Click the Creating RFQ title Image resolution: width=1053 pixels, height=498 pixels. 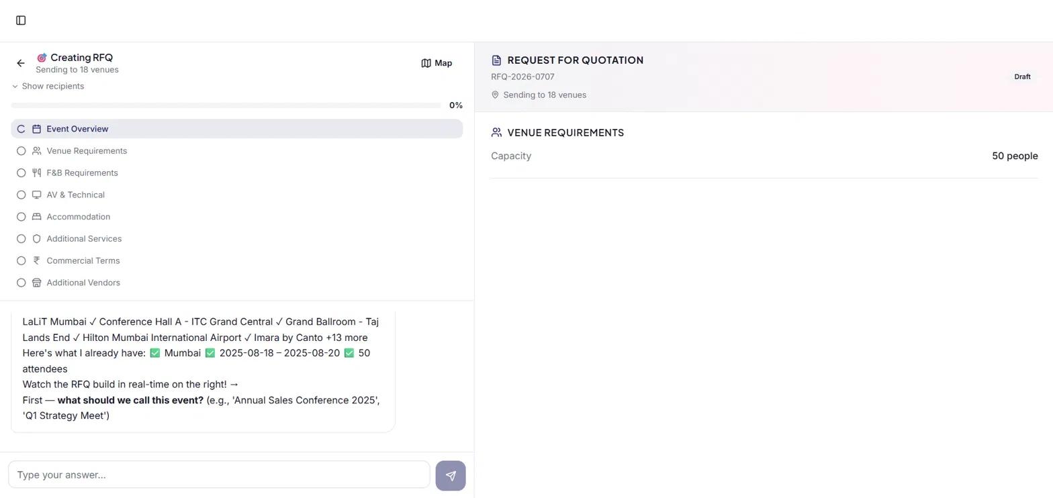point(82,58)
